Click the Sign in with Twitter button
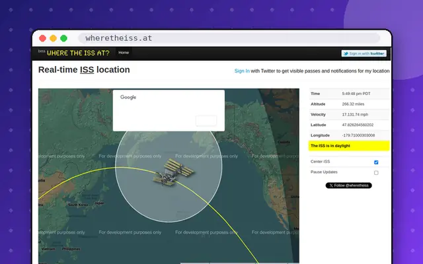Screen dimensions: 423x264 (x=364, y=53)
